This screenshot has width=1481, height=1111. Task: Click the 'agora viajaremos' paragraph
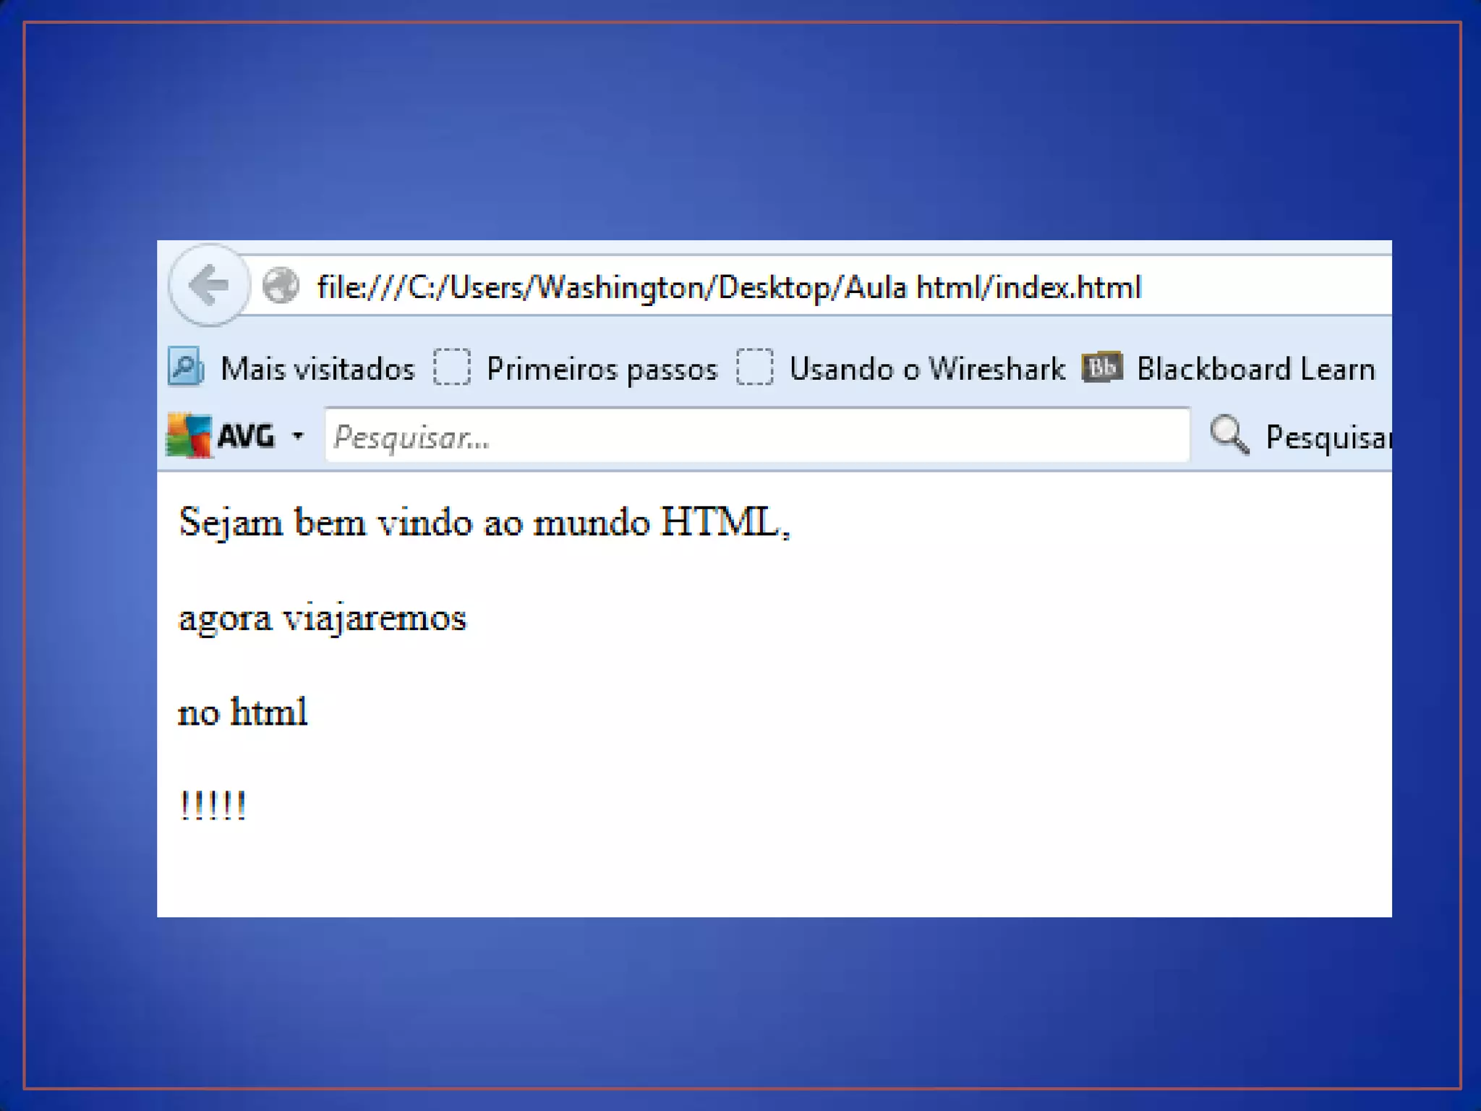click(x=323, y=618)
